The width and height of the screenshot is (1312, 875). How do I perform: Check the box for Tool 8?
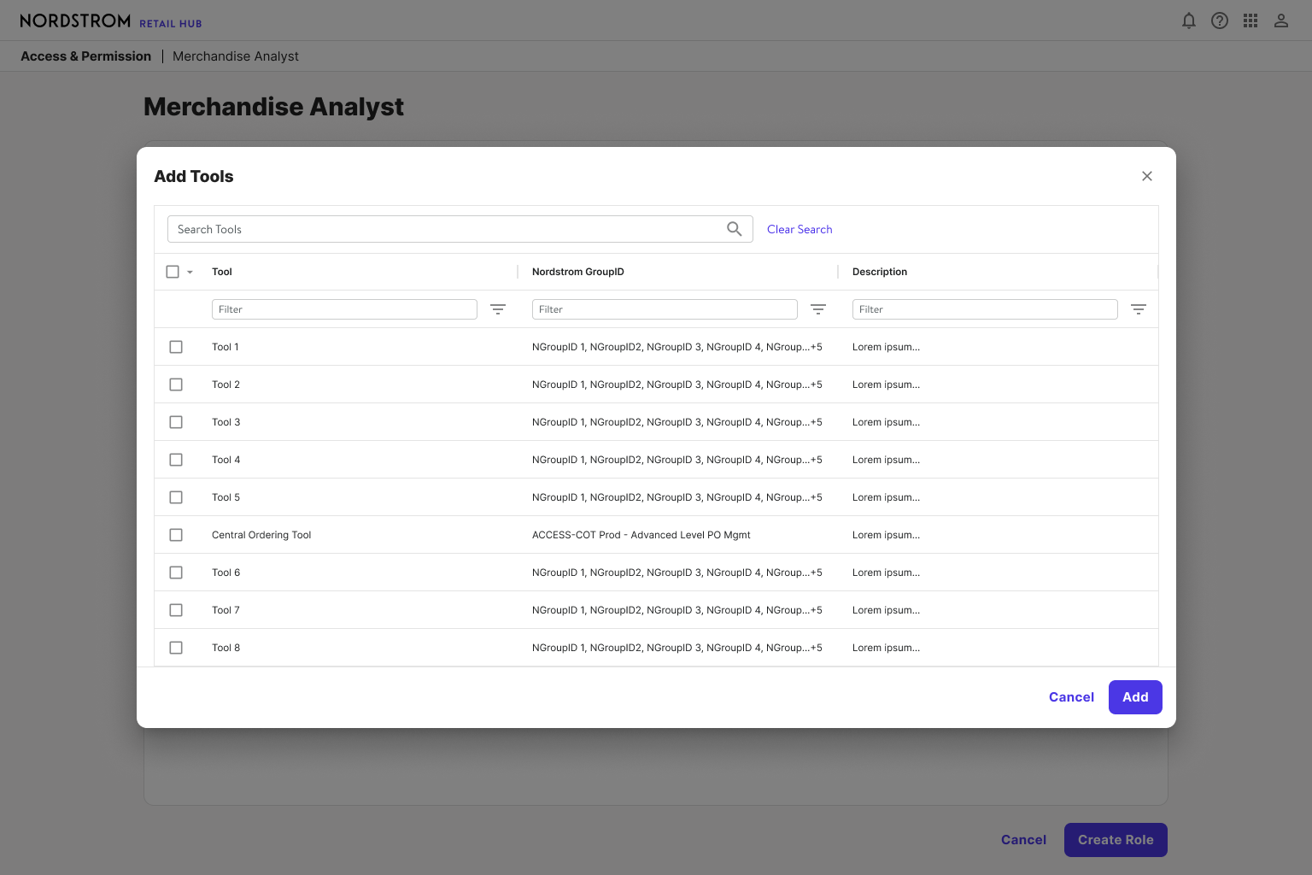(176, 648)
